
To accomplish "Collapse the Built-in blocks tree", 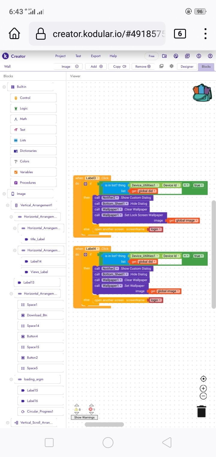I will [4, 87].
